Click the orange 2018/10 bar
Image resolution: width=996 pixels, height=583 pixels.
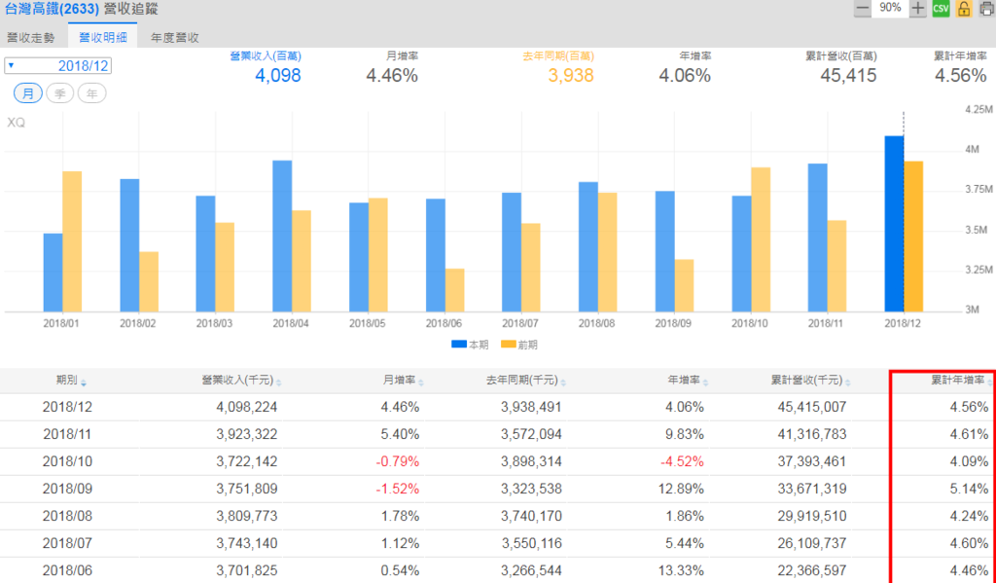(761, 239)
